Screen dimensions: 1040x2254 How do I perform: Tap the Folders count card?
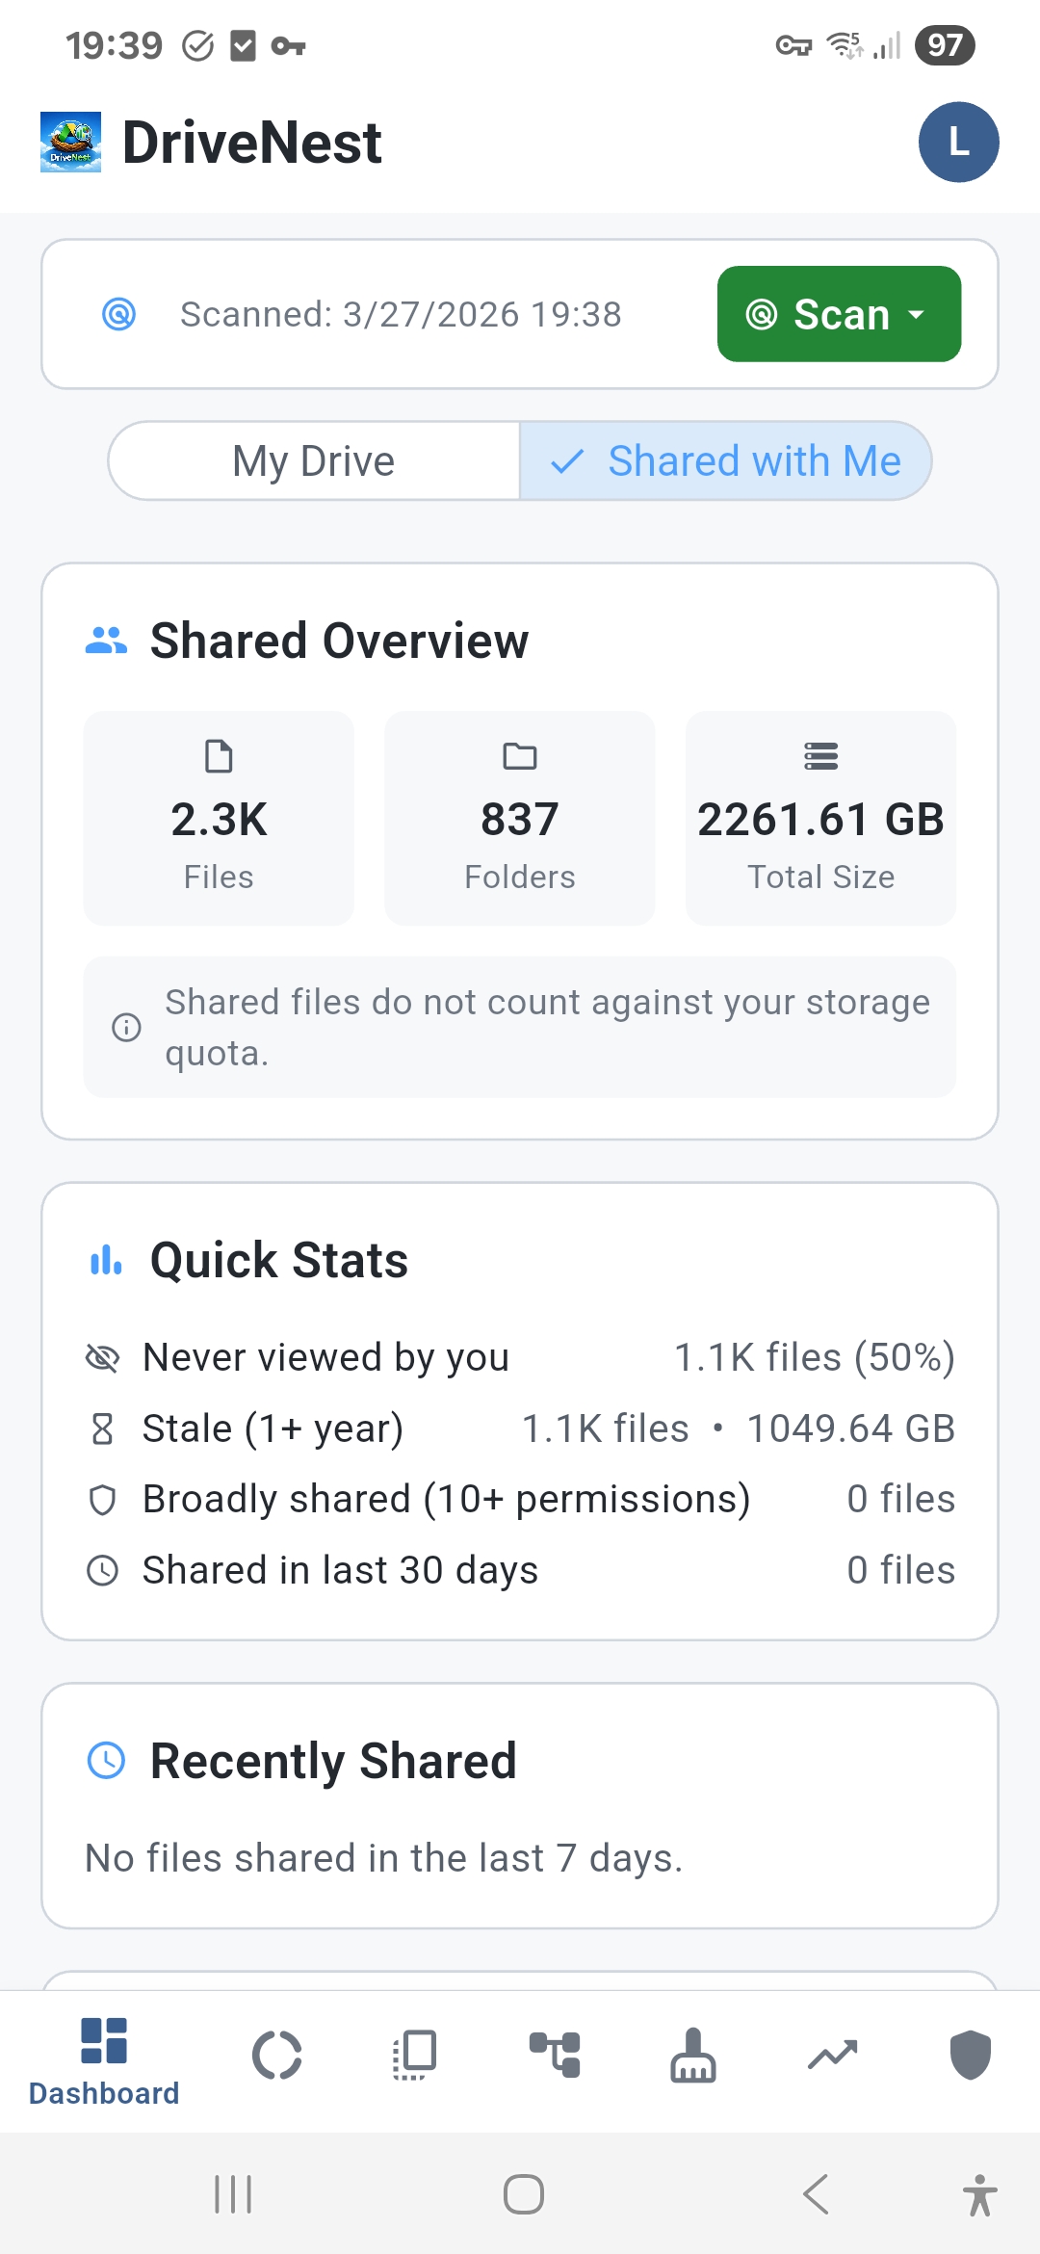520,818
